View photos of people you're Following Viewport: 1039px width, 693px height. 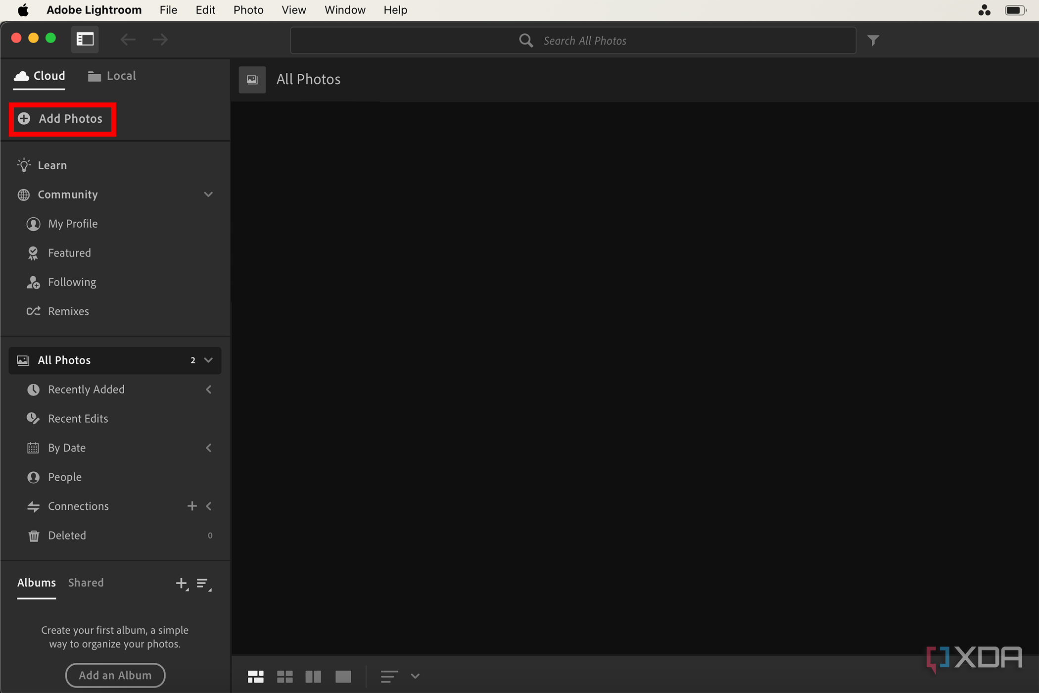pyautogui.click(x=72, y=282)
